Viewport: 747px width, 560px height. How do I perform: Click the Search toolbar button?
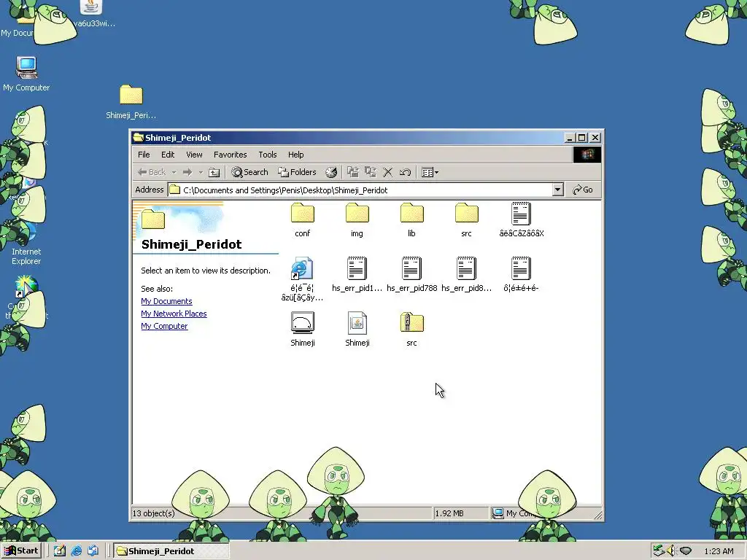tap(249, 172)
